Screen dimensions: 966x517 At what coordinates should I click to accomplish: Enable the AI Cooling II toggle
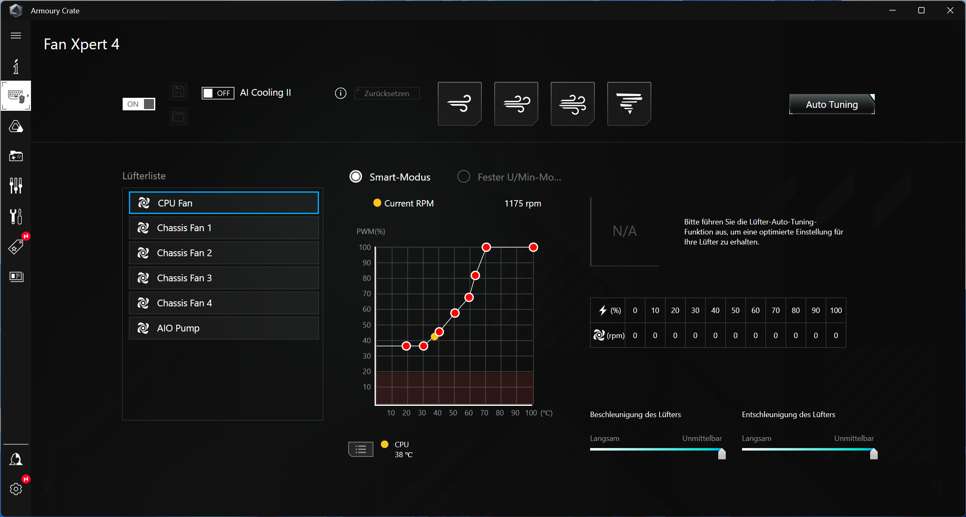click(x=218, y=93)
